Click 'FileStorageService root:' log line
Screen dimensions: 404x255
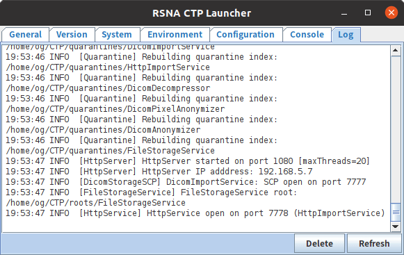[x=152, y=192]
